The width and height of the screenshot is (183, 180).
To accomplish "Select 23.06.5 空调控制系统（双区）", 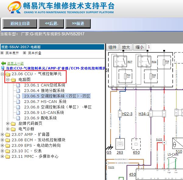I will point(57,96).
